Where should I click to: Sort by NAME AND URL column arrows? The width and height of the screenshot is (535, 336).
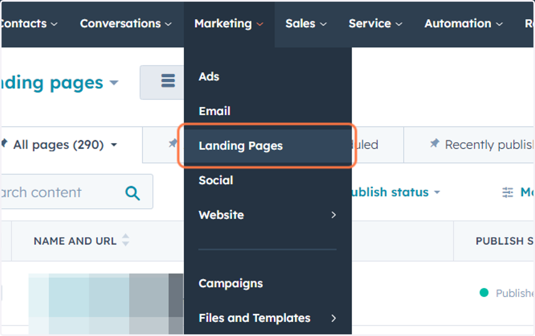[x=126, y=241]
